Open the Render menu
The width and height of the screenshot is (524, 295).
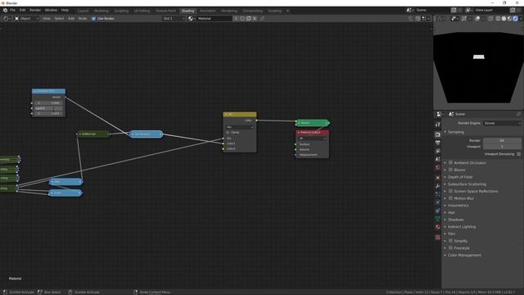[x=35, y=10]
